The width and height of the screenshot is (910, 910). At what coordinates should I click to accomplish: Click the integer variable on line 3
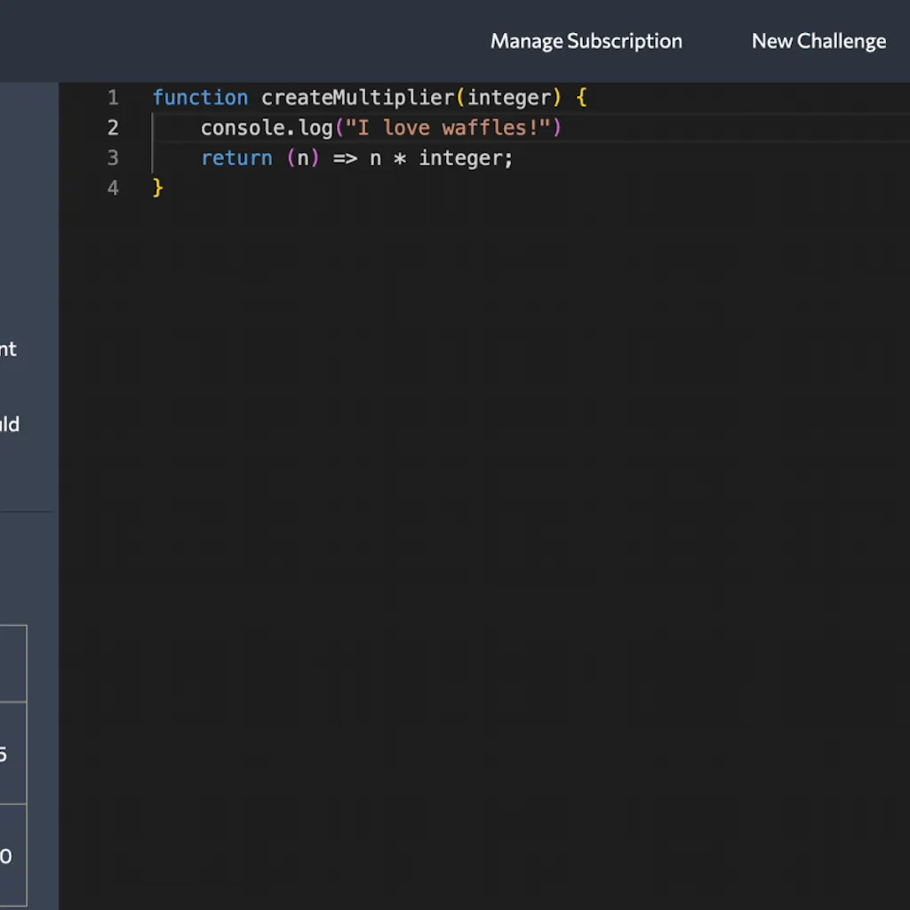[460, 158]
